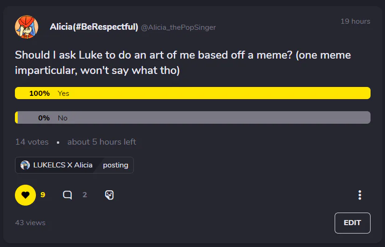385x247 pixels.
Task: Click the poll question text
Action: 183,63
